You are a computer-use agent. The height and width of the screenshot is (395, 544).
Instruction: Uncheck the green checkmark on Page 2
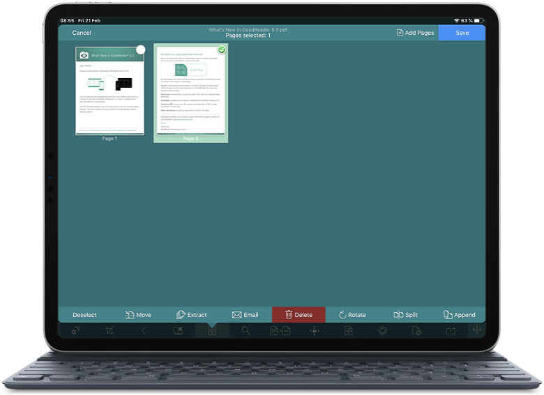point(222,50)
